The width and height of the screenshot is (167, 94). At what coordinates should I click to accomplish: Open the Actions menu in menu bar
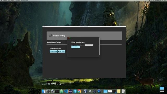[13, 1]
